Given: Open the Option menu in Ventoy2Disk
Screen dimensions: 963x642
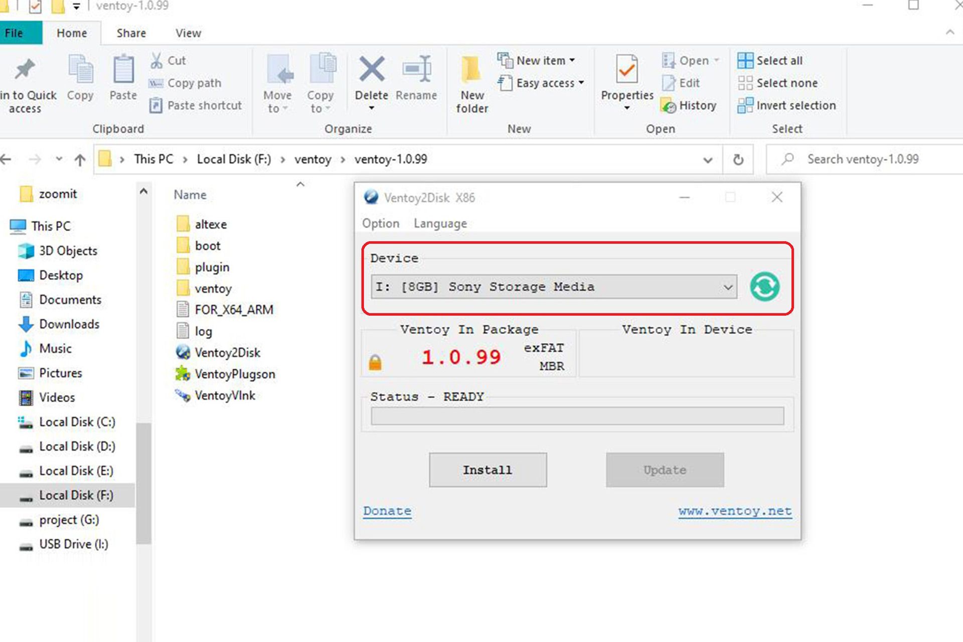Looking at the screenshot, I should point(381,223).
